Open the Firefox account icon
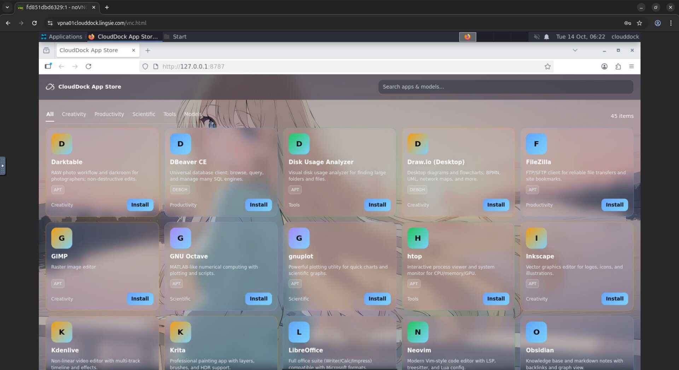The image size is (679, 370). (x=604, y=66)
